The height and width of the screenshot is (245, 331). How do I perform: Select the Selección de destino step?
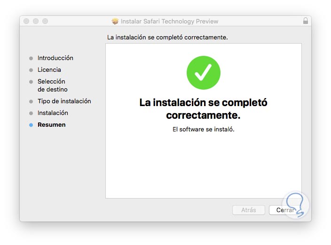(53, 85)
